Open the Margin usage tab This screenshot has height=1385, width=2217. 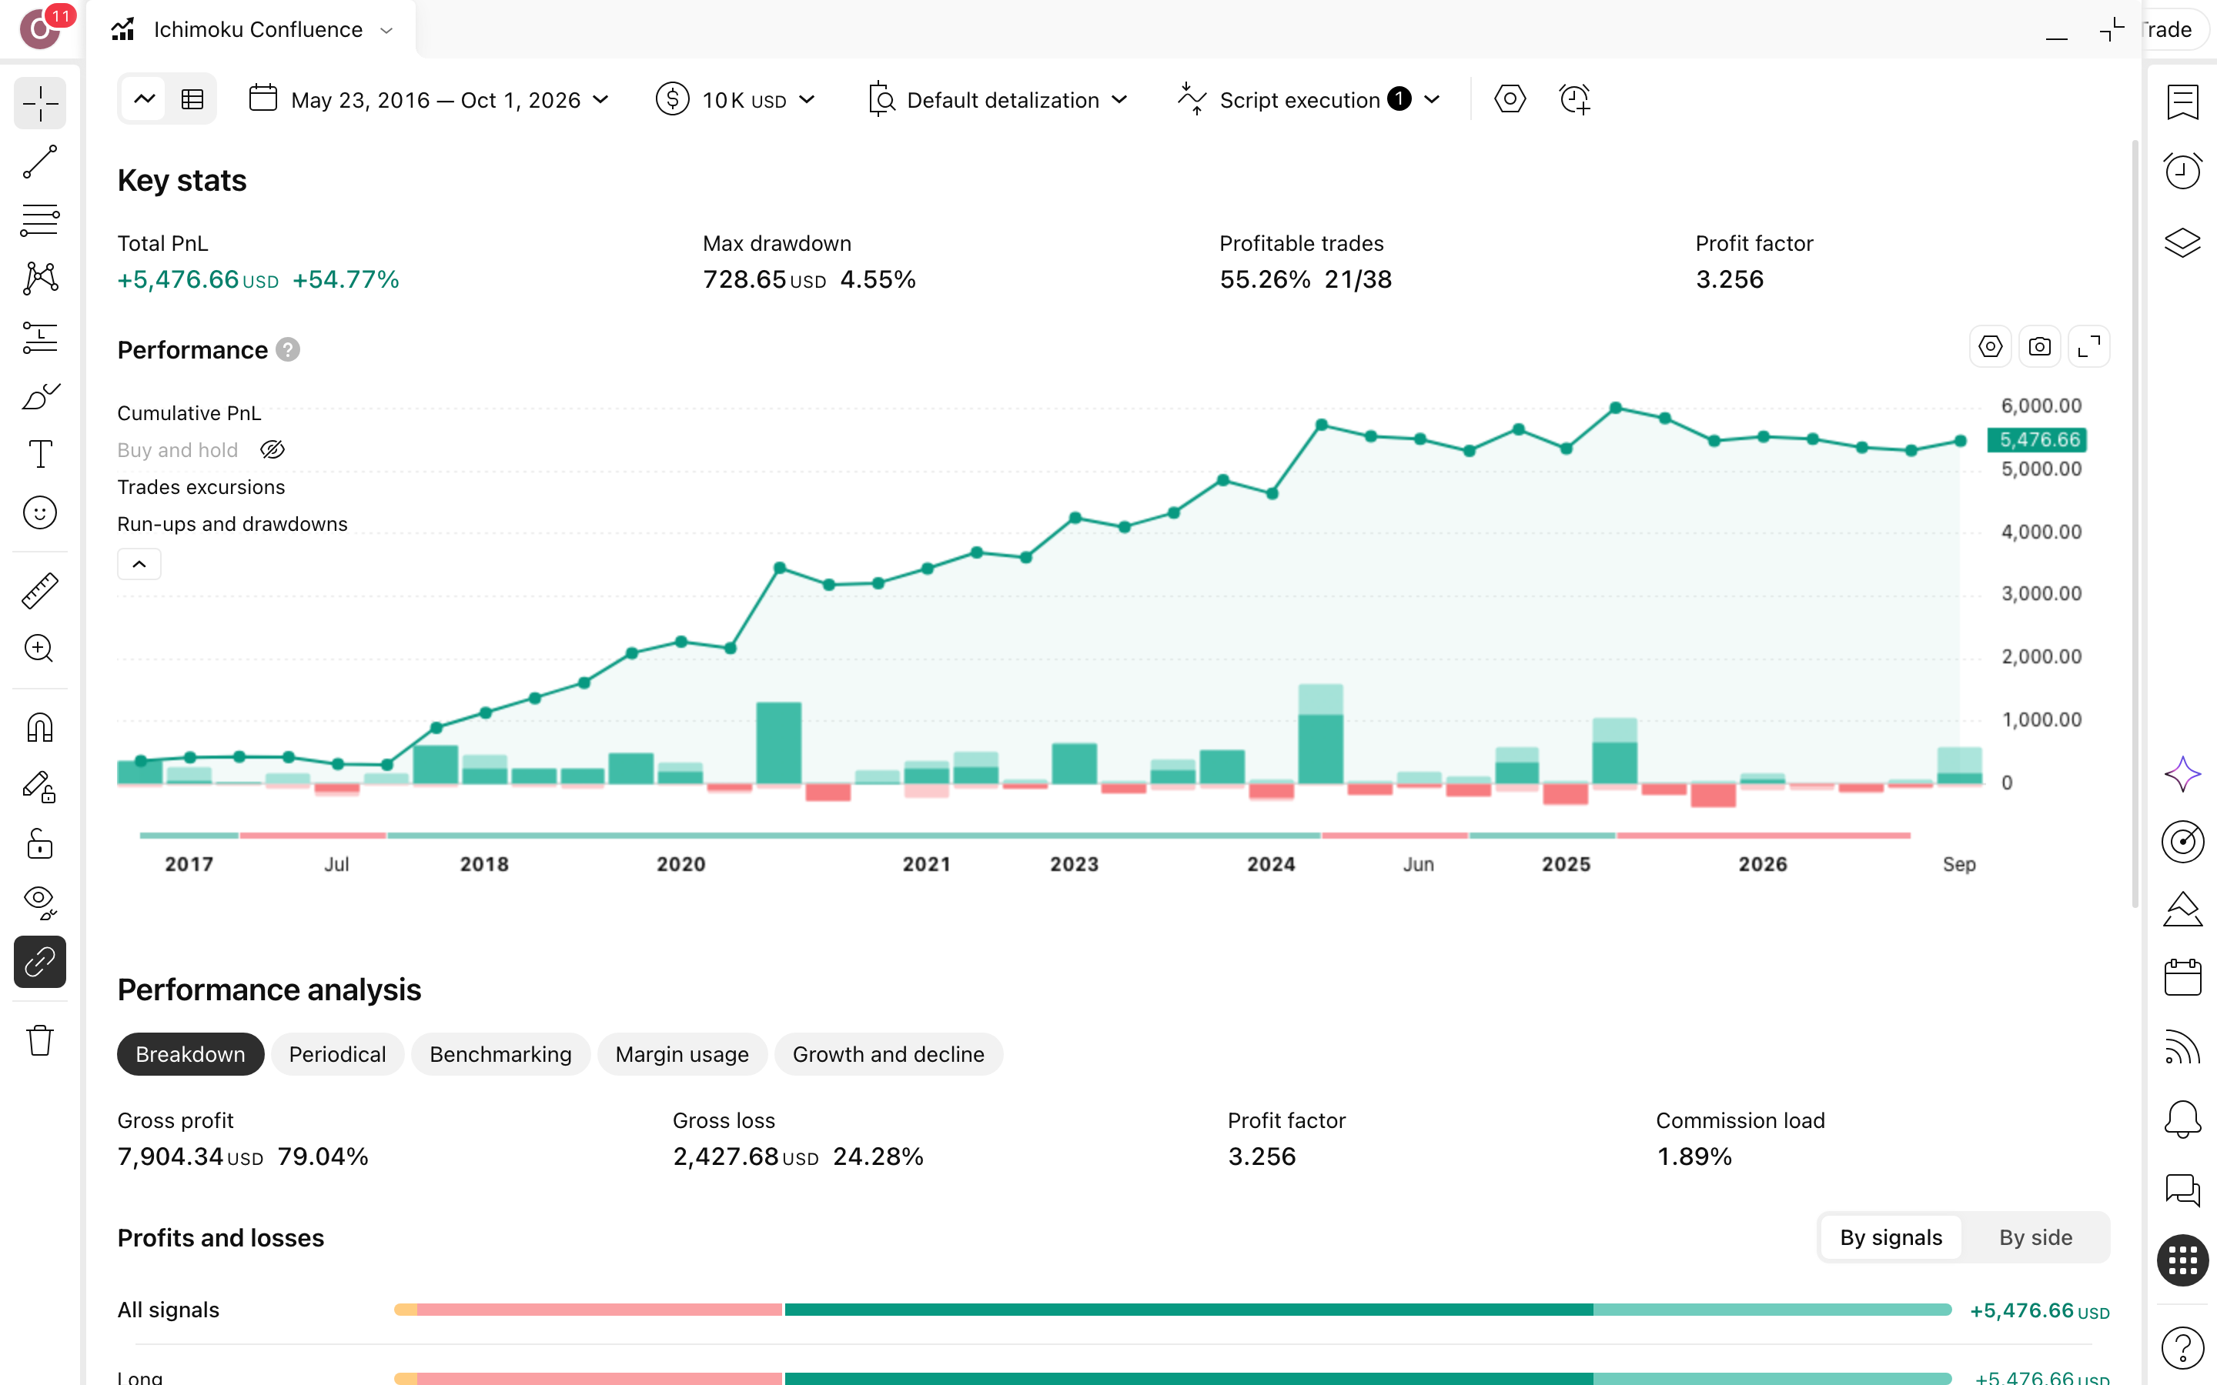[x=681, y=1054]
